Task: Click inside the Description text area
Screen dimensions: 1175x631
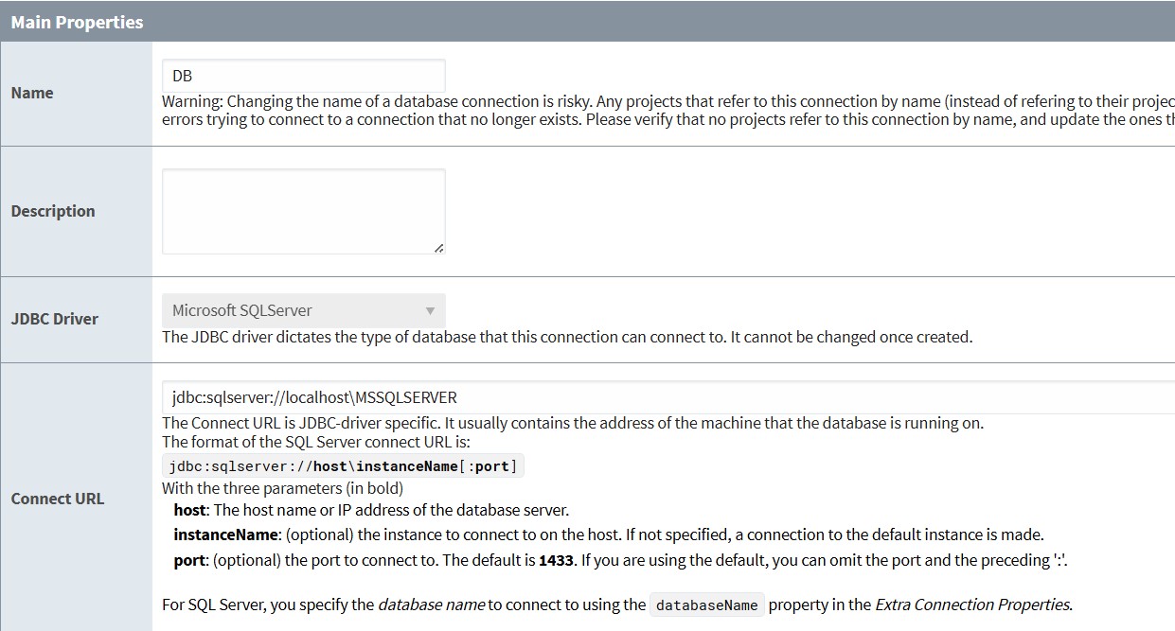Action: coord(303,211)
